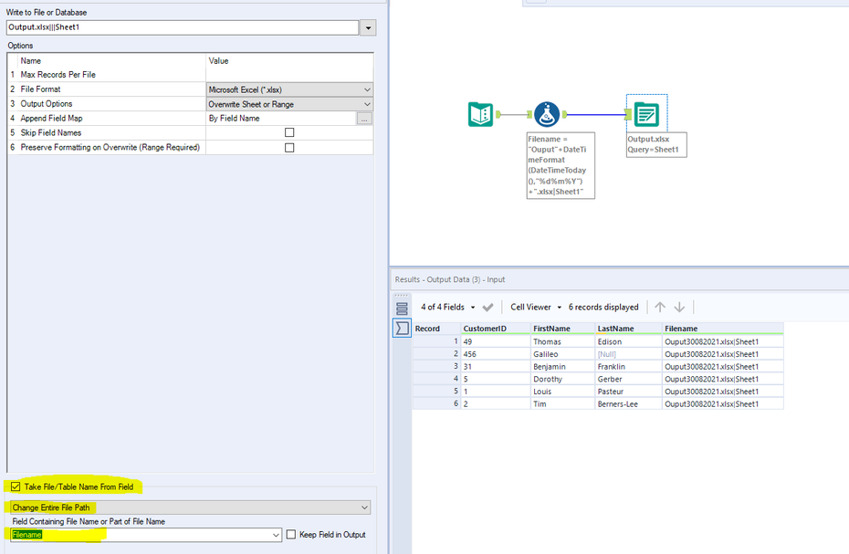Toggle Preserve Formatting on Overwrite checkbox
Screen dimensions: 849x554
tap(289, 148)
